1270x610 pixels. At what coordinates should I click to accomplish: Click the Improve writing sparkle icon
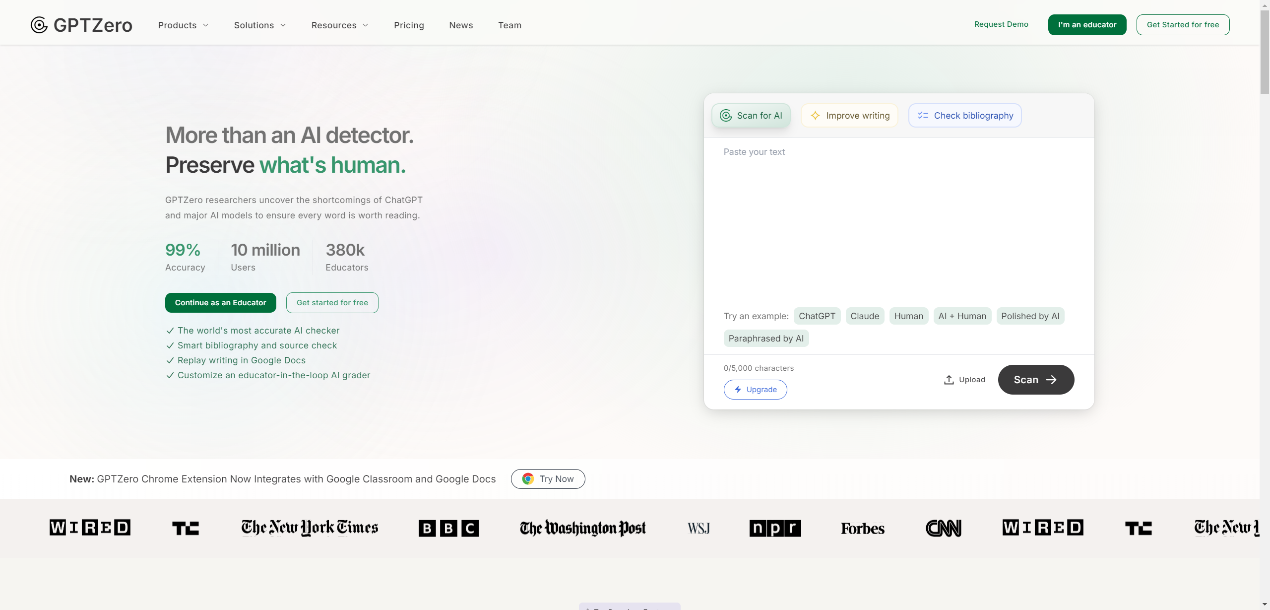coord(815,116)
